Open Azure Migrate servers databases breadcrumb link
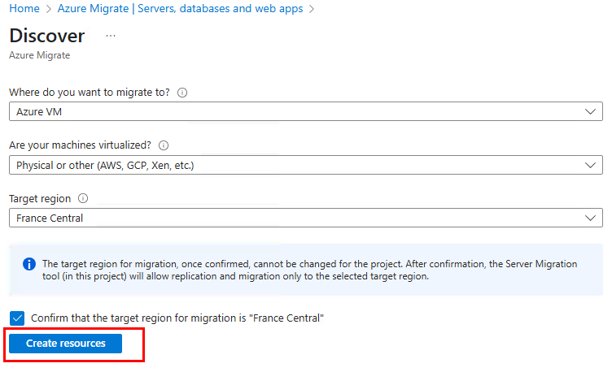 [x=181, y=9]
